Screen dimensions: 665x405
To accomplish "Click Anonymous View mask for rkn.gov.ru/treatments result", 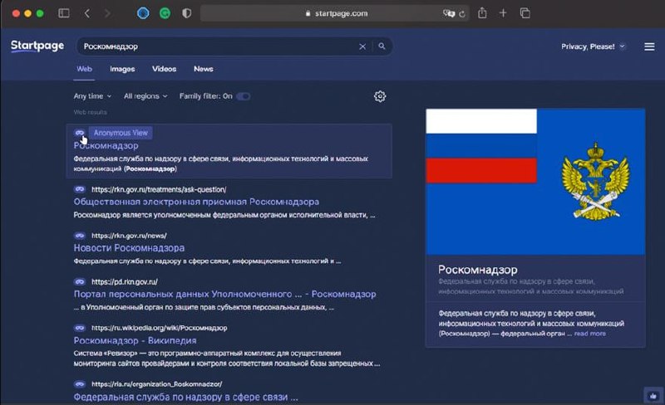I will [x=79, y=189].
